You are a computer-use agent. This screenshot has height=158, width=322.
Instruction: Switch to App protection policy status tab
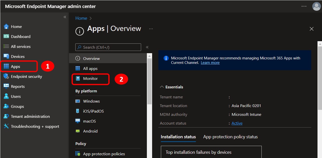[230, 137]
